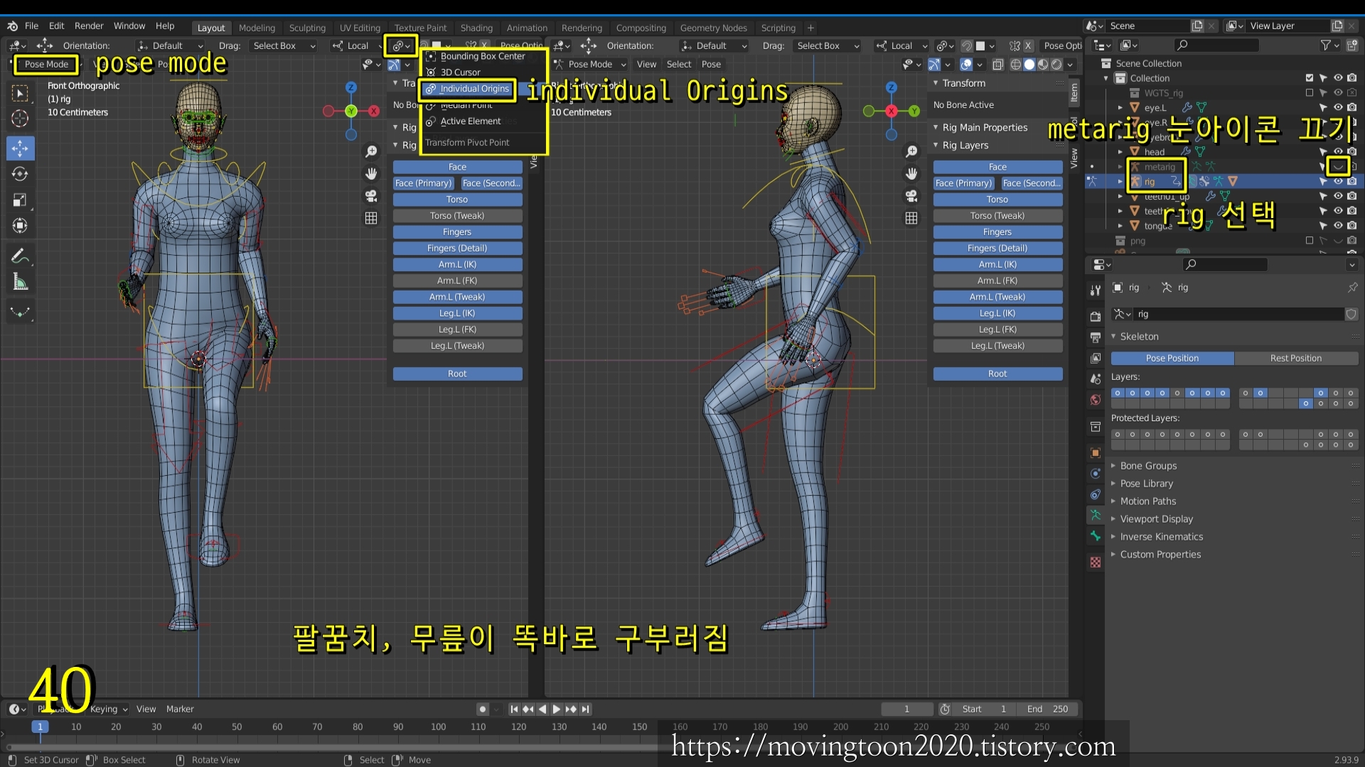Collapse Rig Main Properties panel

(985, 127)
